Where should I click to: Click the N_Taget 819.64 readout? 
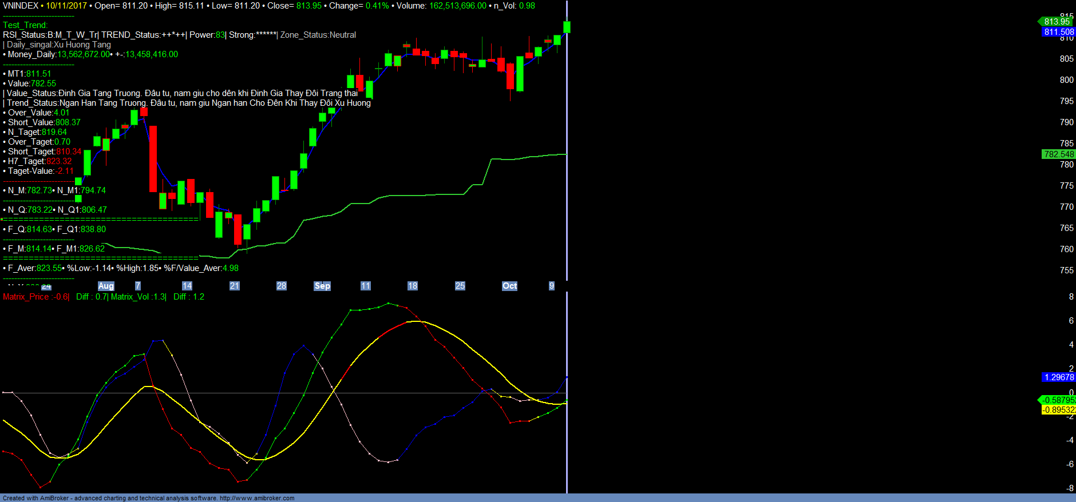(x=37, y=132)
